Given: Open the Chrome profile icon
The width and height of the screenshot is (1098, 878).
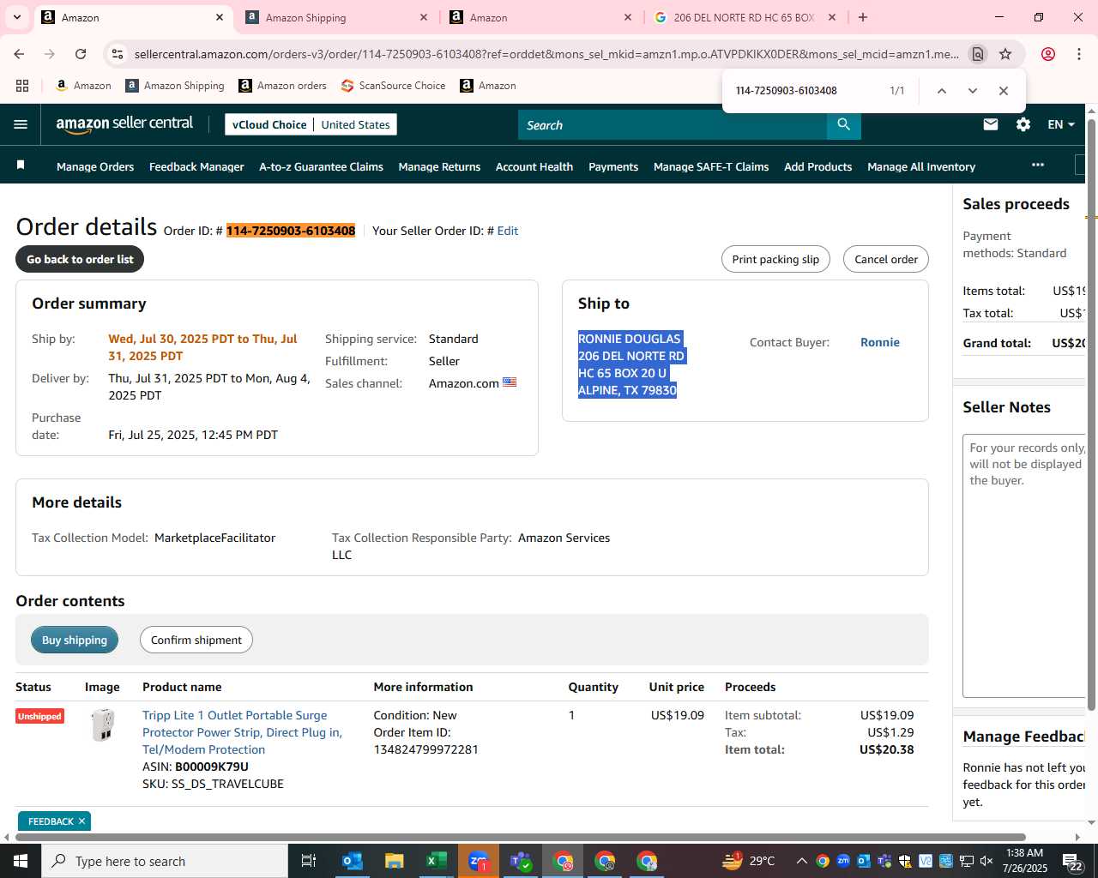Looking at the screenshot, I should [1048, 54].
